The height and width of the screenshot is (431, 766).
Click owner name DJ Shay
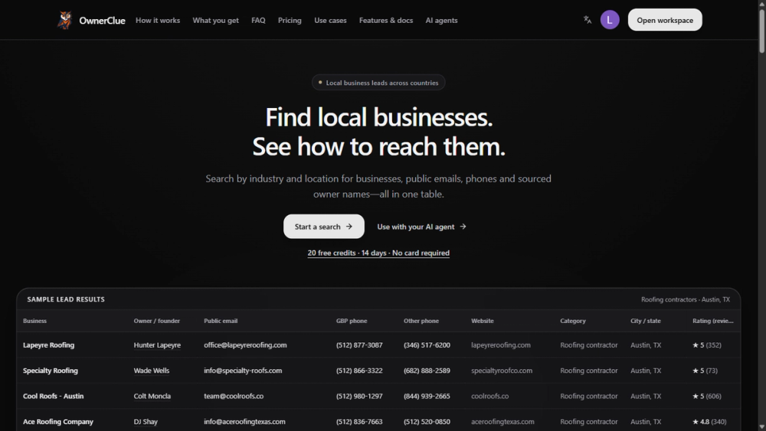146,421
